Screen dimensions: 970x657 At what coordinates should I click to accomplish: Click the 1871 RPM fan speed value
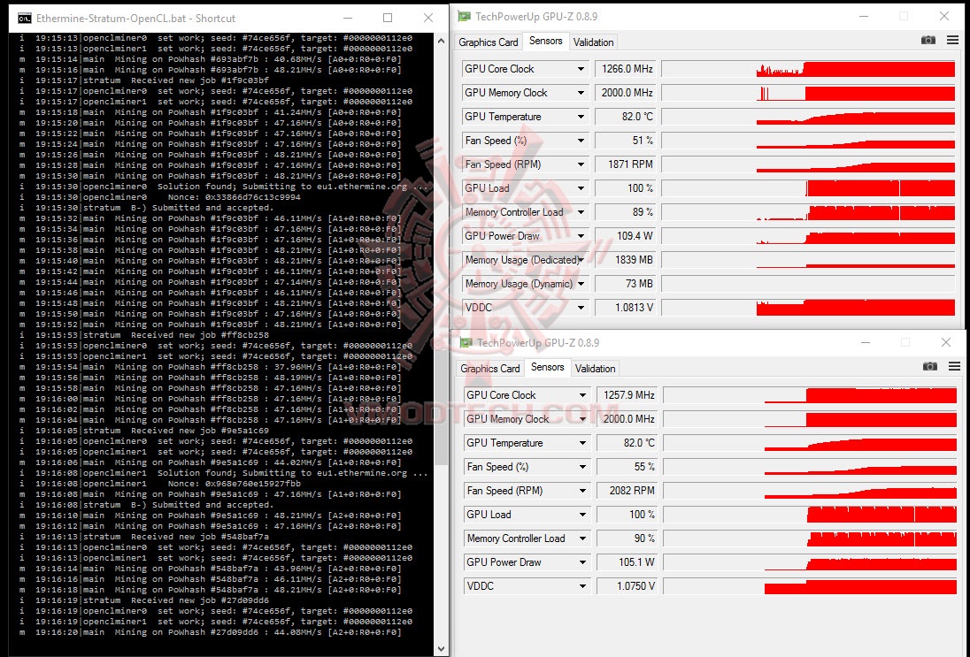tap(625, 164)
